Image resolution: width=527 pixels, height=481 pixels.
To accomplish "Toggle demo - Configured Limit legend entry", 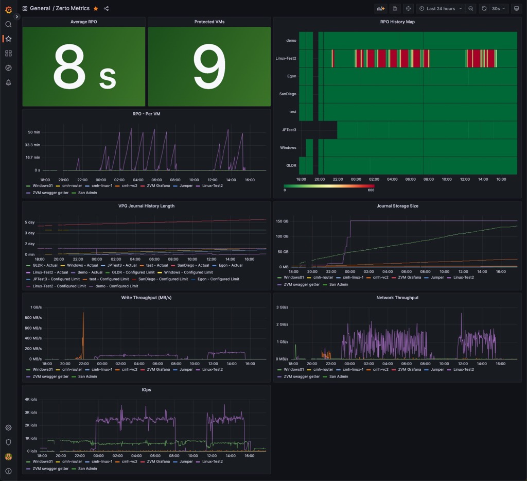I will click(x=117, y=286).
